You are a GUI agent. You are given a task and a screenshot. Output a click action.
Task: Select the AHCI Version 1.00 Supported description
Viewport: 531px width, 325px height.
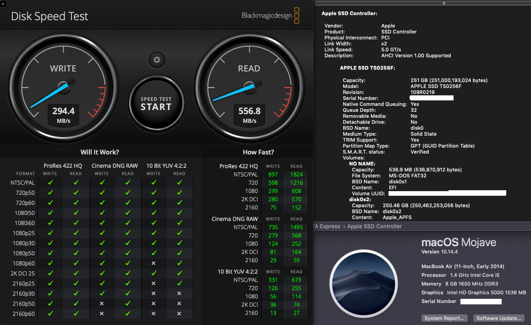[416, 55]
